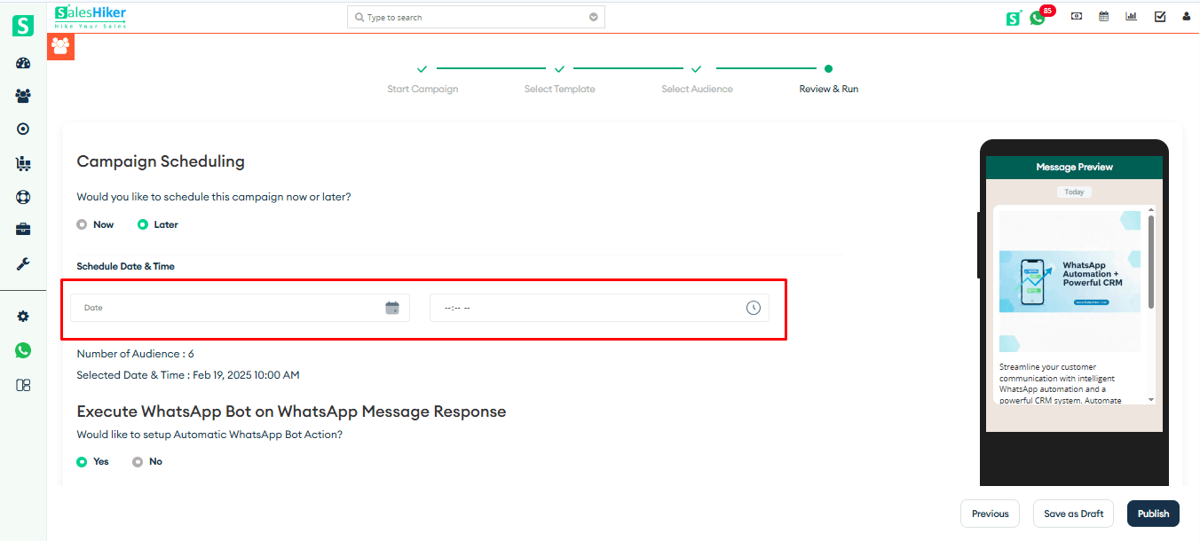Go back to the Select Template step
The height and width of the screenshot is (541, 1200).
tap(559, 89)
